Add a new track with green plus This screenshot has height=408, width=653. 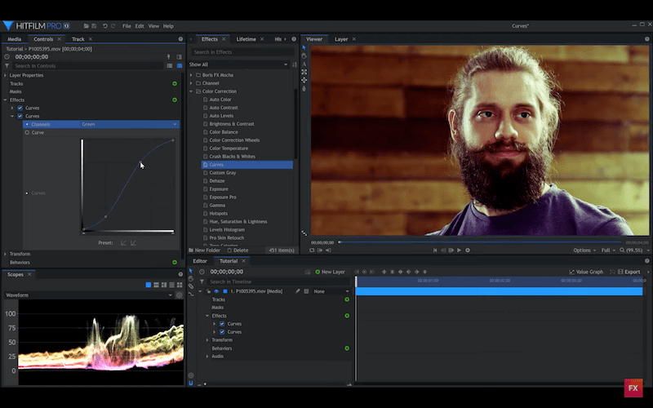click(x=175, y=84)
